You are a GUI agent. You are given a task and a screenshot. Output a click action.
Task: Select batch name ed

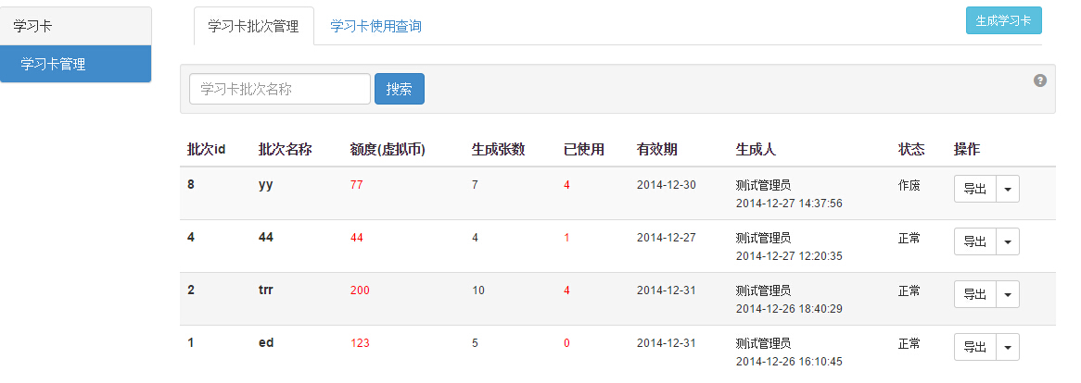(x=266, y=342)
